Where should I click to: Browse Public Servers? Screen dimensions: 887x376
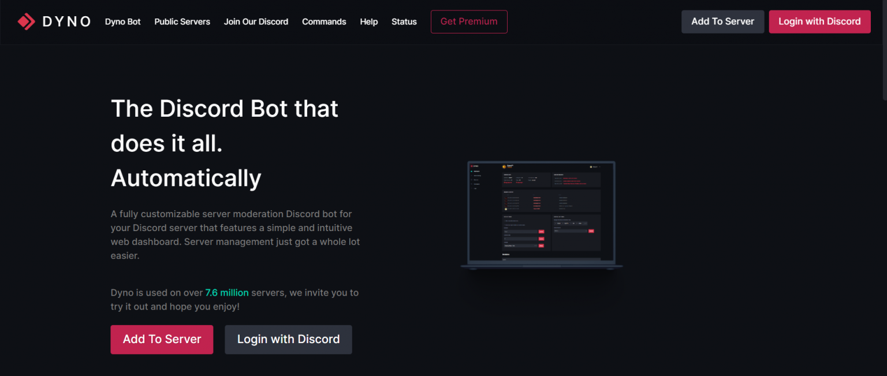(x=182, y=21)
